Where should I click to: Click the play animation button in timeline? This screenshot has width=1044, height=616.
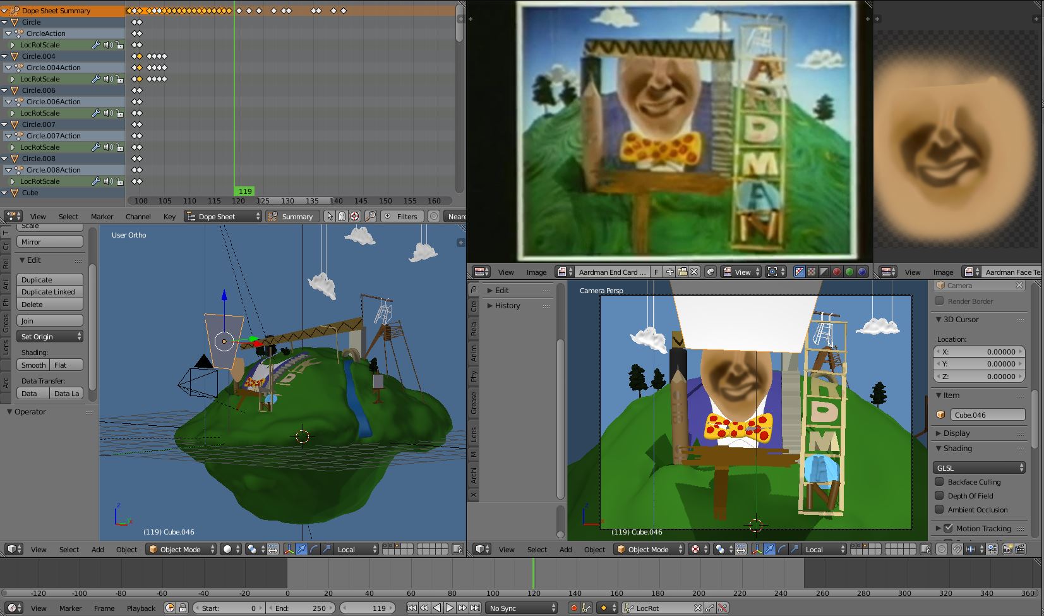[450, 608]
